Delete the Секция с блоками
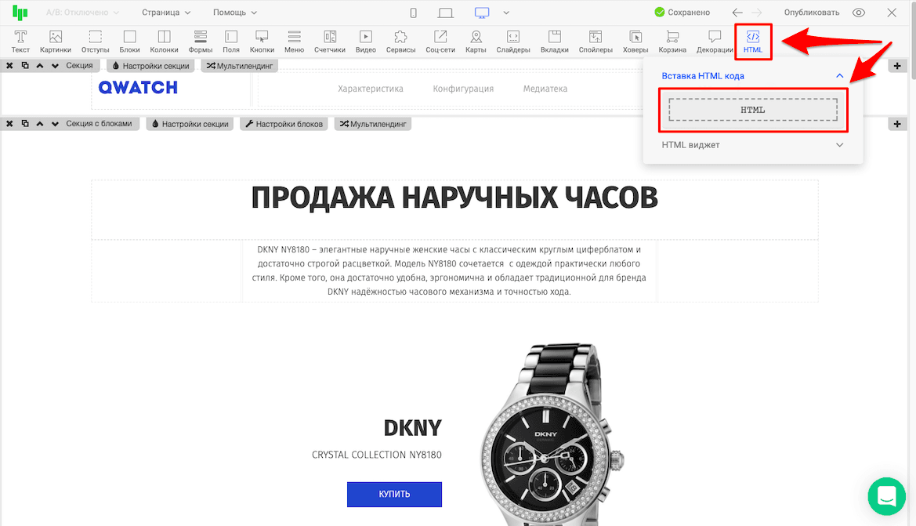The width and height of the screenshot is (916, 526). point(9,124)
